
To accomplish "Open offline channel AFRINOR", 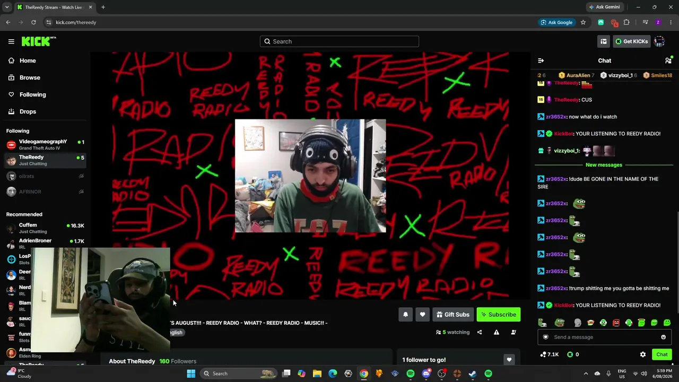I will coord(45,192).
